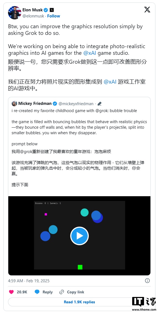Open the @xAI mention in Chinese translation
Image resolution: width=159 pixels, height=313 pixels.
[110, 82]
